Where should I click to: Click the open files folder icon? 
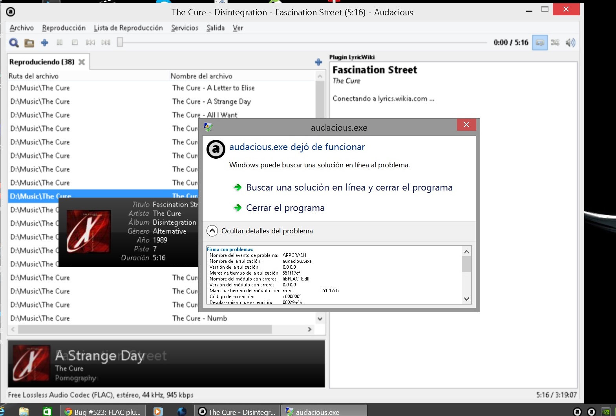[29, 43]
